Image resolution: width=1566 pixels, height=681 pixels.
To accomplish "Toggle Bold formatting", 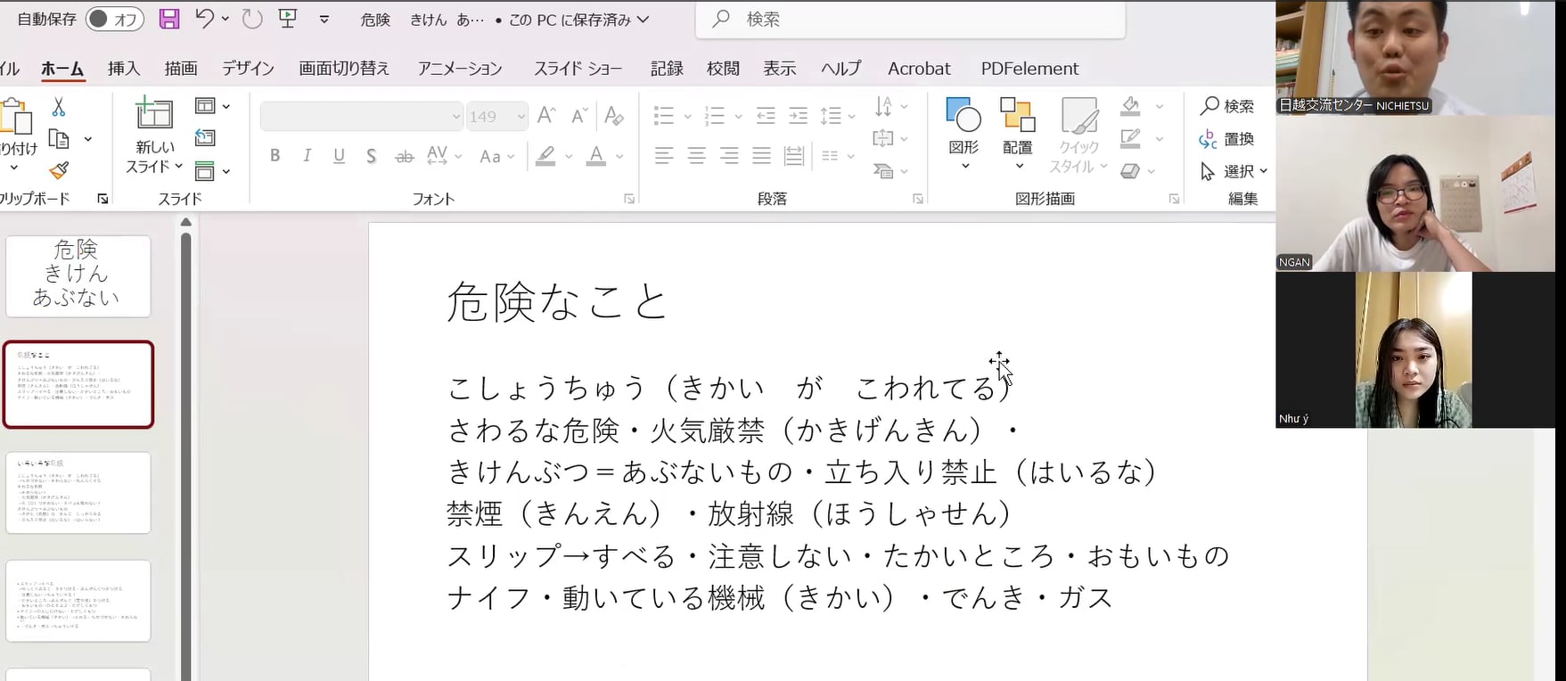I will tap(275, 156).
